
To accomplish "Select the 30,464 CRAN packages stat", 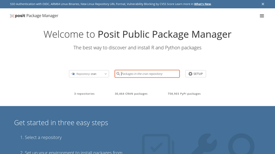I will [131, 94].
